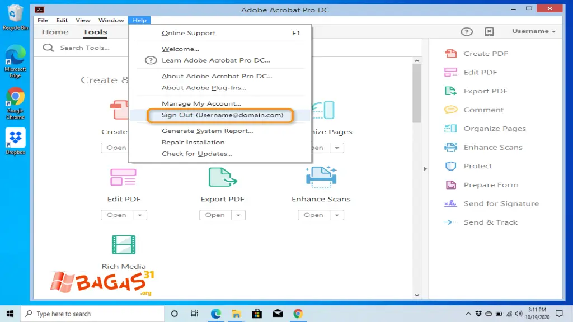Collapse the right tools pane arrow

click(x=425, y=169)
